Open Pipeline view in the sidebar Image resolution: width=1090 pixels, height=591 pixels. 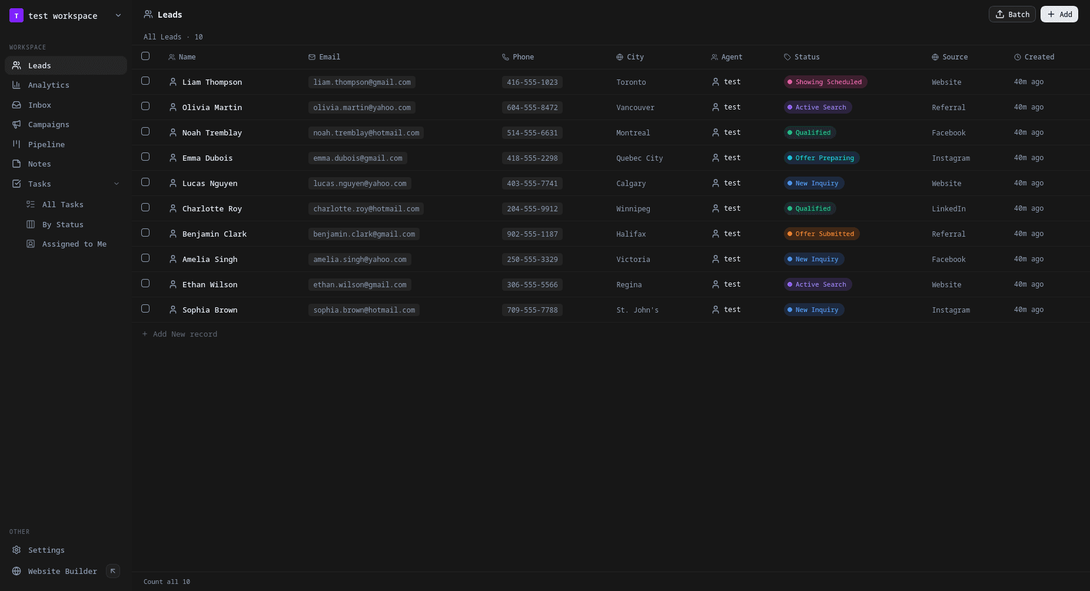pos(66,144)
